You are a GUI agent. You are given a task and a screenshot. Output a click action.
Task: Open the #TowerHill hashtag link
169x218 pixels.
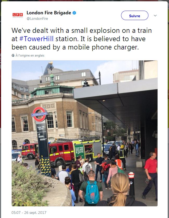click(36, 39)
